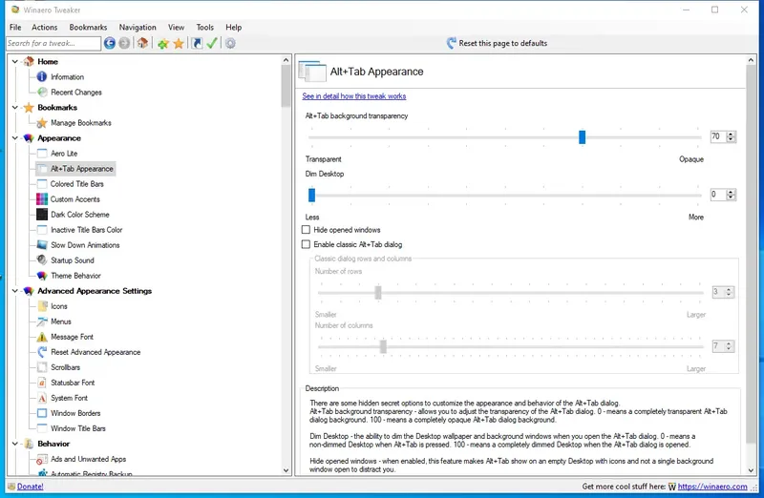Open 'See in detail how this tweak works' link

(x=353, y=96)
